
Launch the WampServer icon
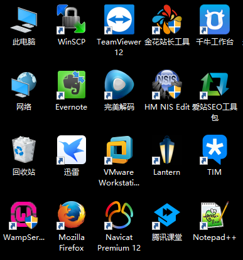24,215
